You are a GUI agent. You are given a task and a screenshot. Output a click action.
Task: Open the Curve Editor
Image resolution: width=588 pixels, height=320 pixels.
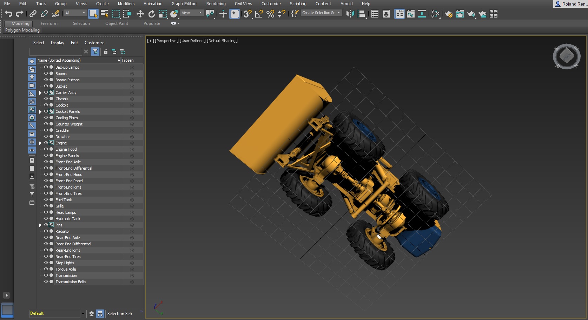tap(410, 14)
